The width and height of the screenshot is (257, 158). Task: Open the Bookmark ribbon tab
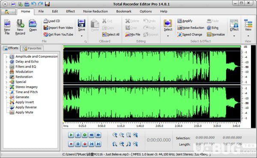coord(124,11)
